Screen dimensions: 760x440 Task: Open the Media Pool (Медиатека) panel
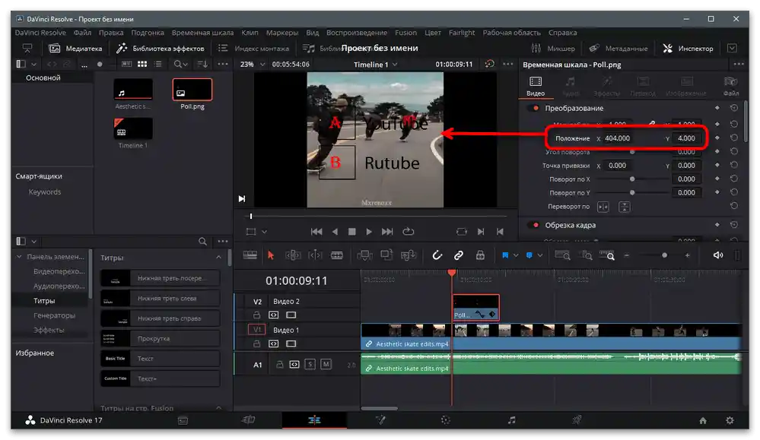[x=75, y=49]
